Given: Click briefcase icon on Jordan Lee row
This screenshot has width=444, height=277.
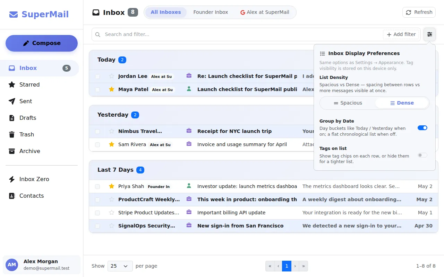Looking at the screenshot, I should tap(189, 76).
